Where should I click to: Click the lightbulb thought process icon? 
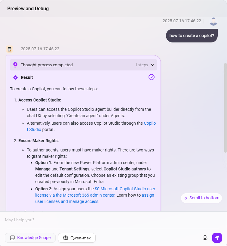pyautogui.click(x=15, y=65)
